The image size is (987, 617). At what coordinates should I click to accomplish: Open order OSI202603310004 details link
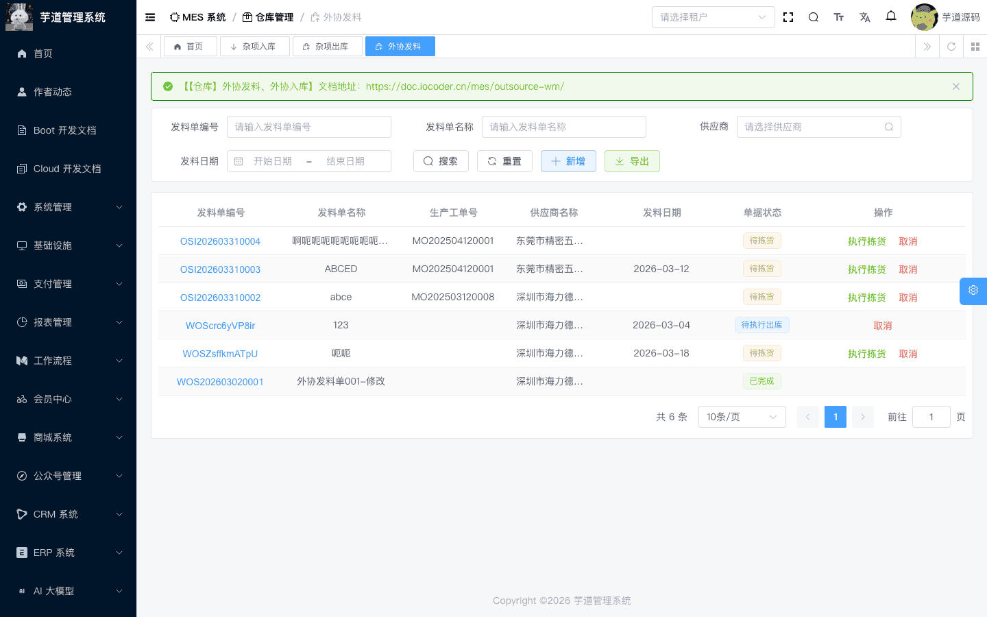coord(220,241)
